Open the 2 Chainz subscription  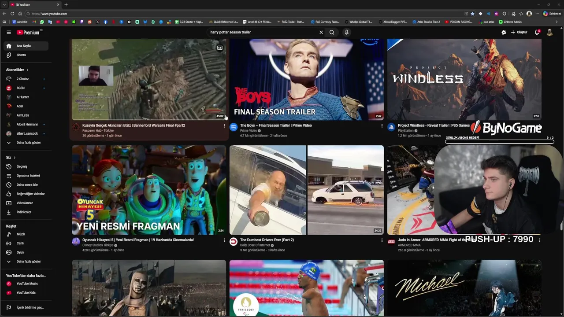click(x=26, y=79)
